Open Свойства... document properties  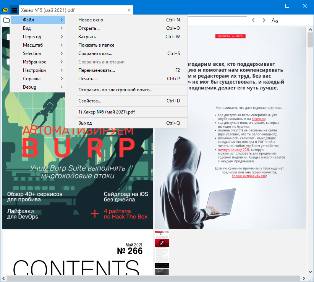[90, 101]
